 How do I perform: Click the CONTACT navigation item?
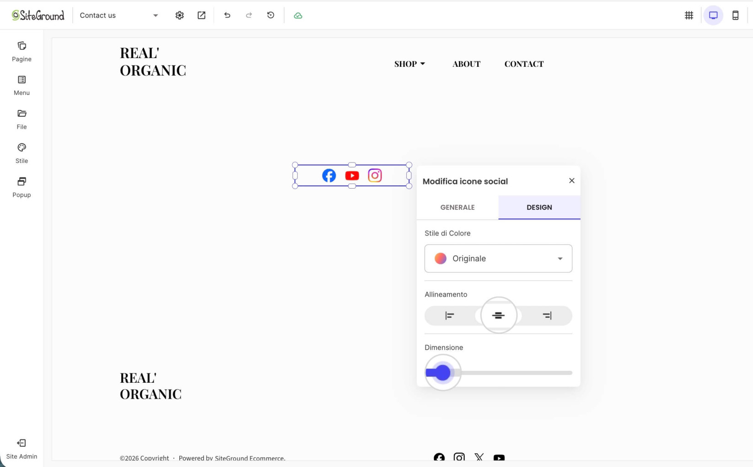click(524, 64)
